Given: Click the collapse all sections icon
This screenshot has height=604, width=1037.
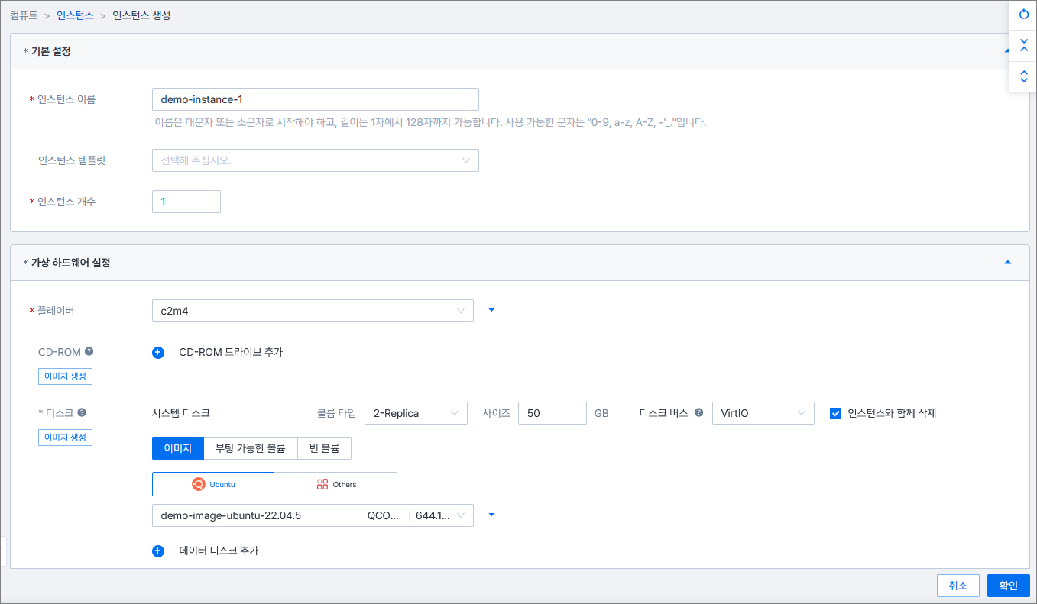Looking at the screenshot, I should click(x=1024, y=44).
